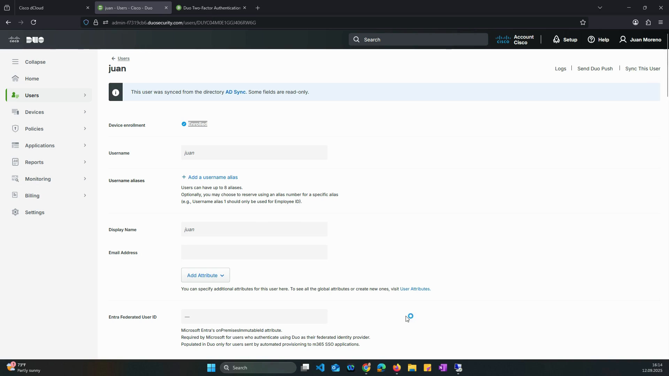Expand the Monitoring submenu chevron
This screenshot has width=669, height=376.
click(85, 179)
